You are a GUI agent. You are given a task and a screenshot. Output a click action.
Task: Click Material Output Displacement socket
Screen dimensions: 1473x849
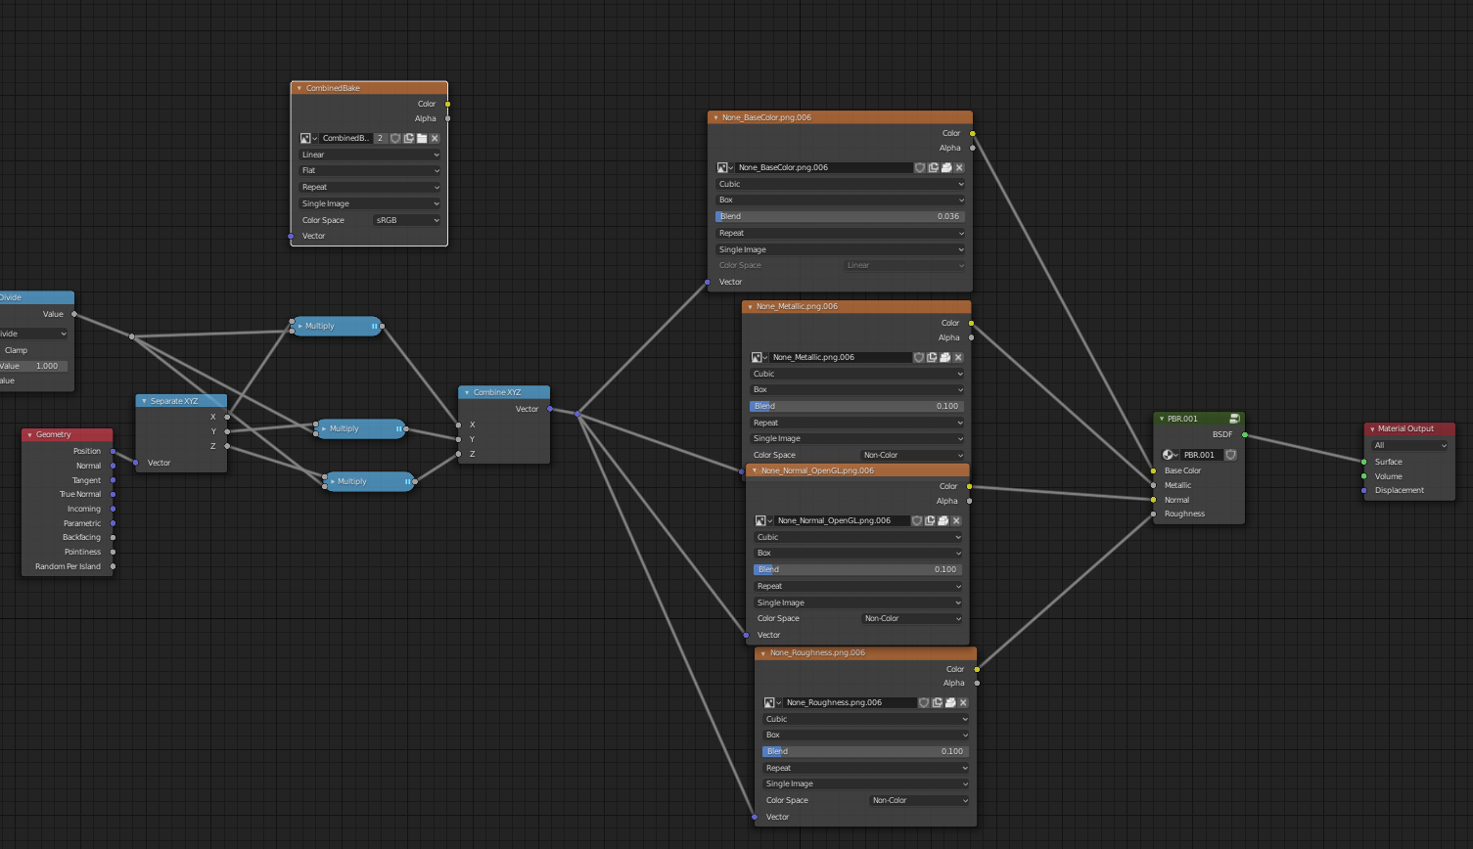[1364, 490]
